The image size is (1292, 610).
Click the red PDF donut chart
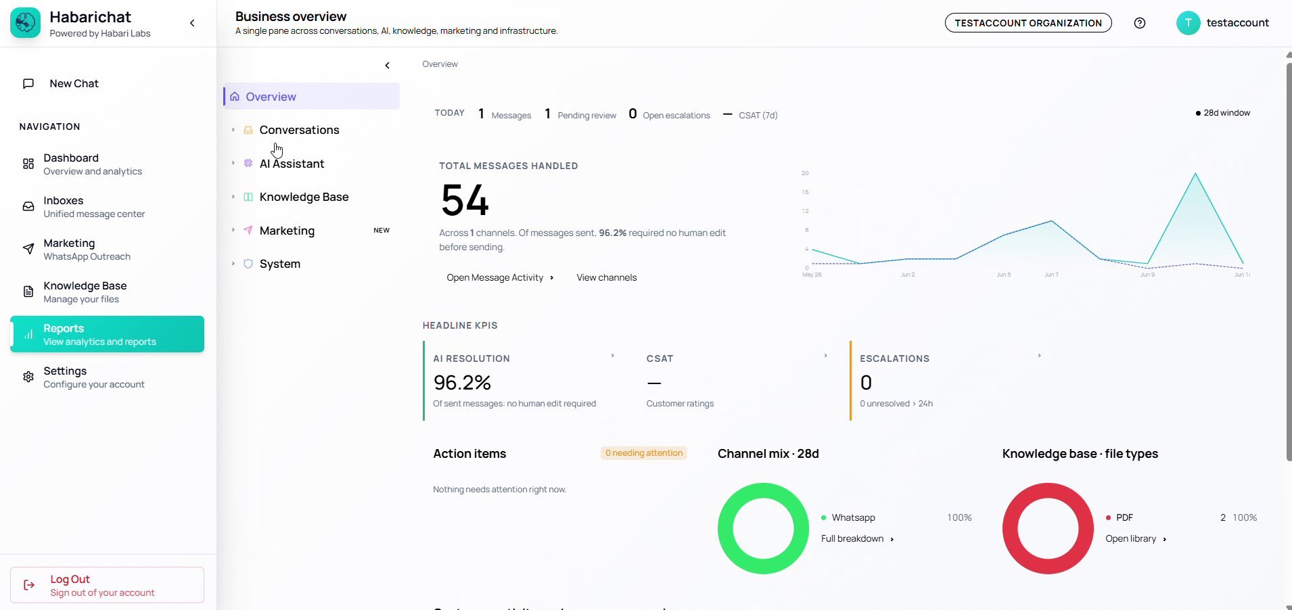(1048, 529)
